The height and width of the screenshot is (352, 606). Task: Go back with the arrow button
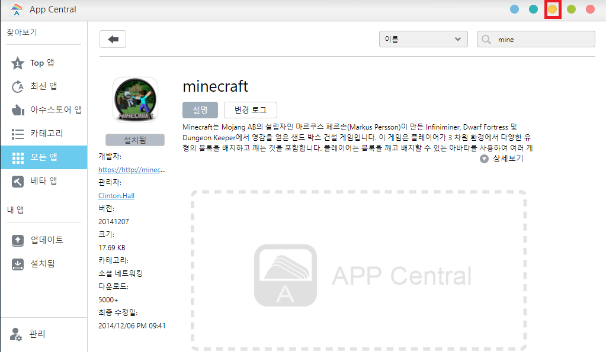point(113,39)
